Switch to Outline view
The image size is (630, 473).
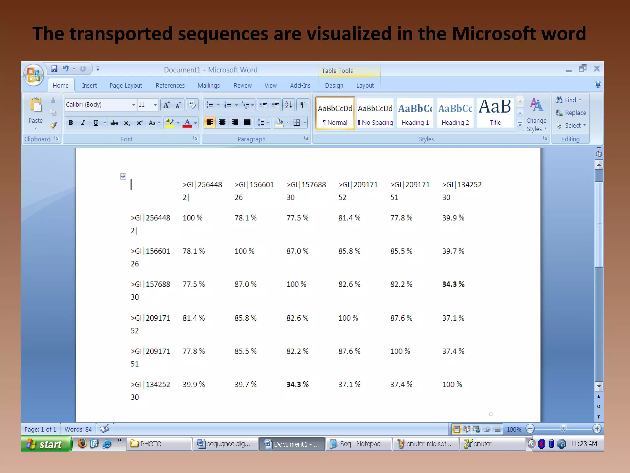tap(487, 429)
